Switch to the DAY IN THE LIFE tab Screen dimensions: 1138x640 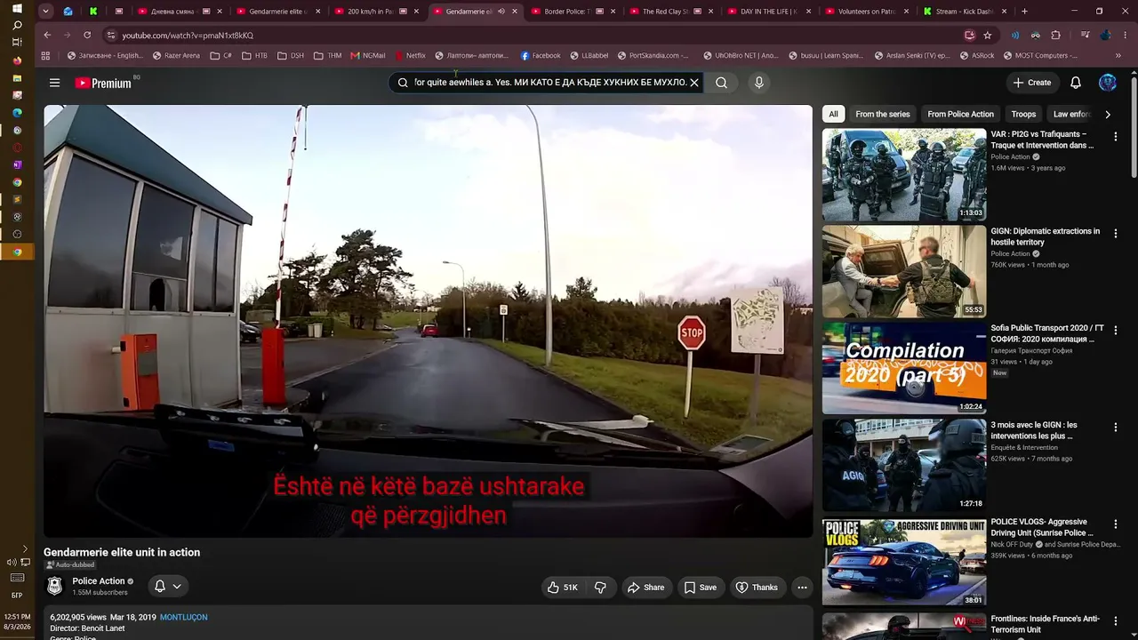(770, 12)
